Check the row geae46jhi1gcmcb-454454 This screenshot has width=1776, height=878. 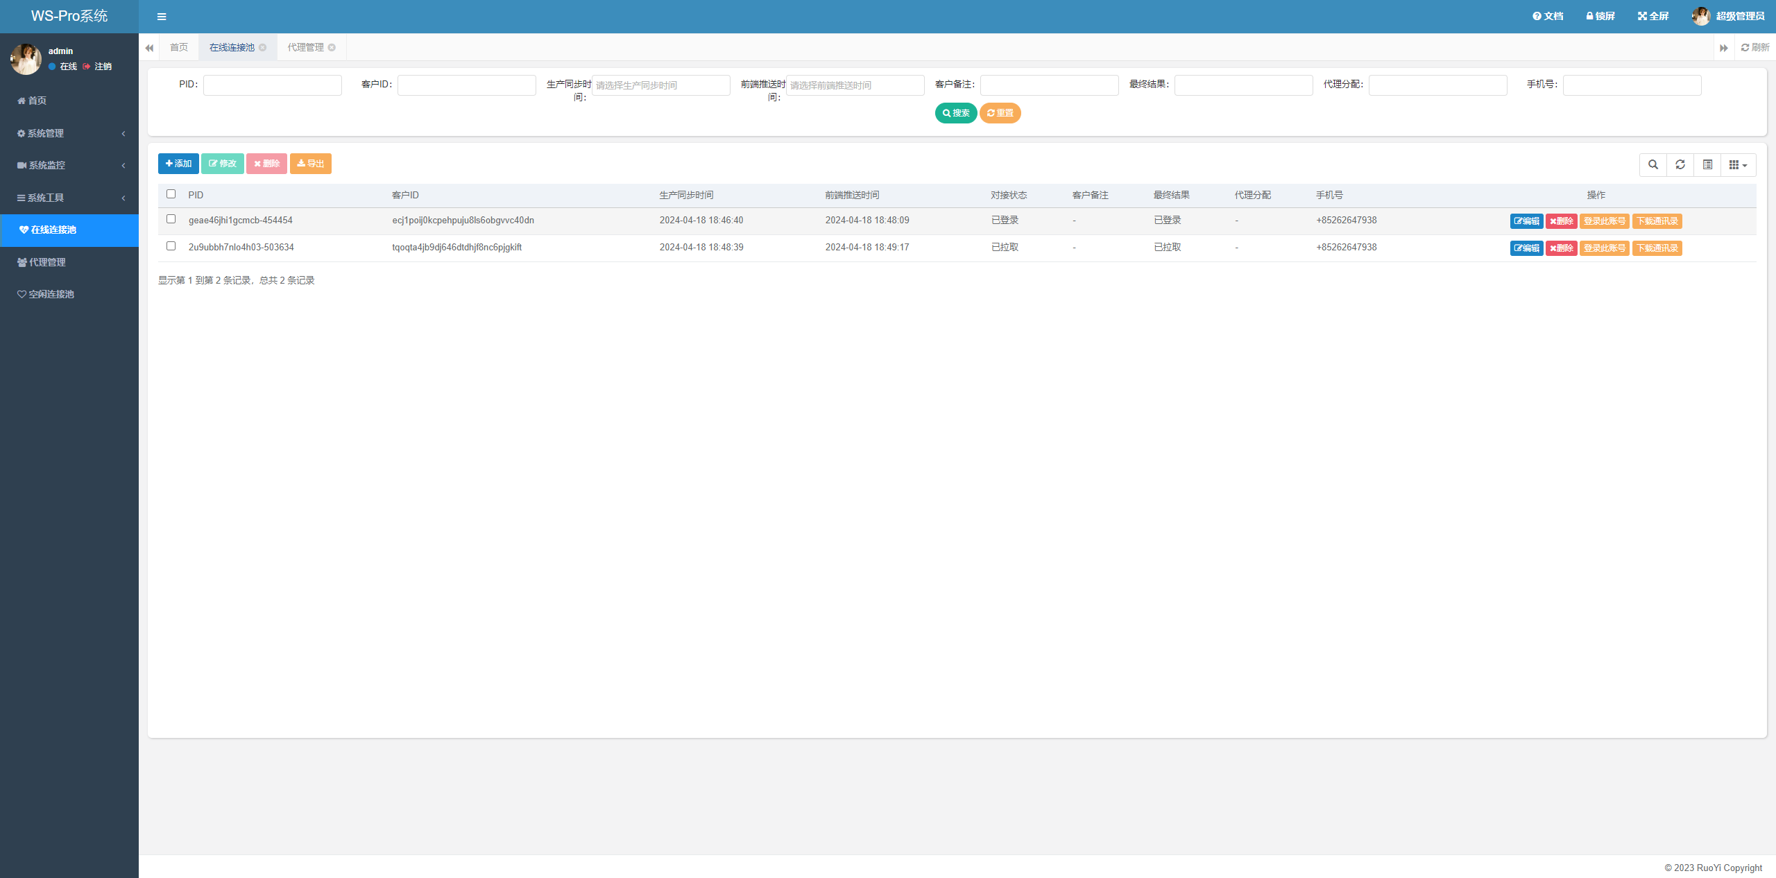pos(171,219)
